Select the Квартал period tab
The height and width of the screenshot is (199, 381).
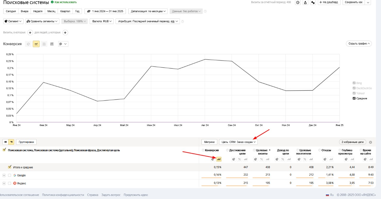(x=65, y=11)
